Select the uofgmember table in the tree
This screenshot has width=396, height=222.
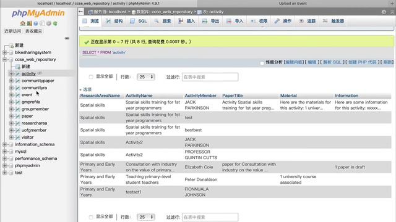tap(34, 130)
